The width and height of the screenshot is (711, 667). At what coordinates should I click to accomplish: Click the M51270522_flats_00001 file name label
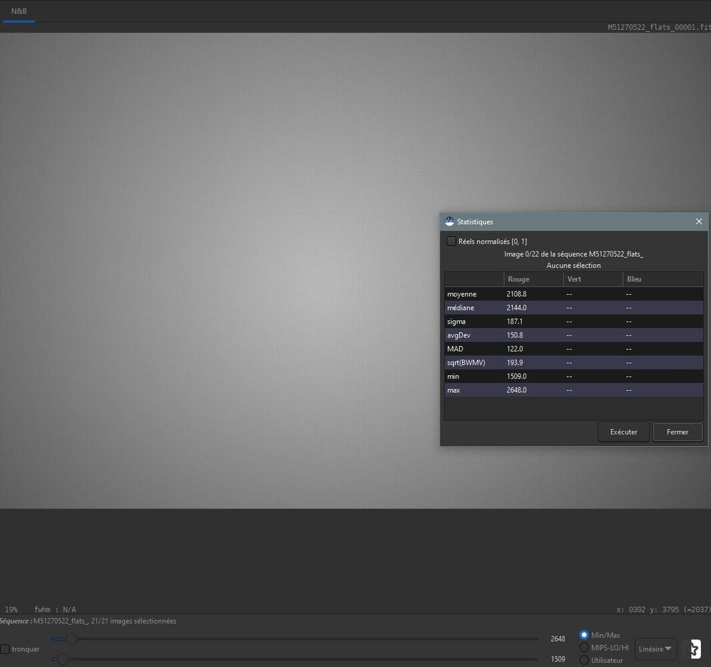point(659,27)
